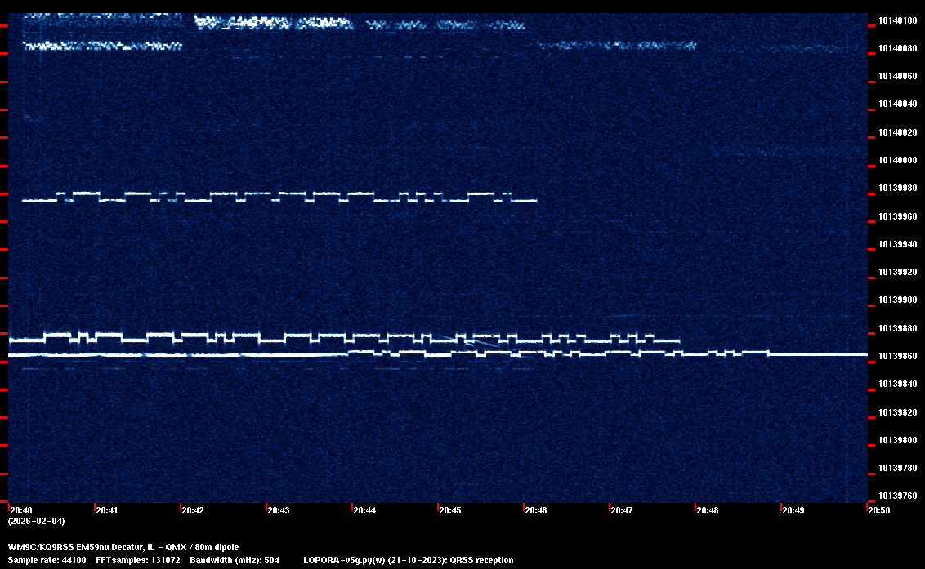Click the 10139900 frequency label
925x569 pixels.
click(x=897, y=300)
